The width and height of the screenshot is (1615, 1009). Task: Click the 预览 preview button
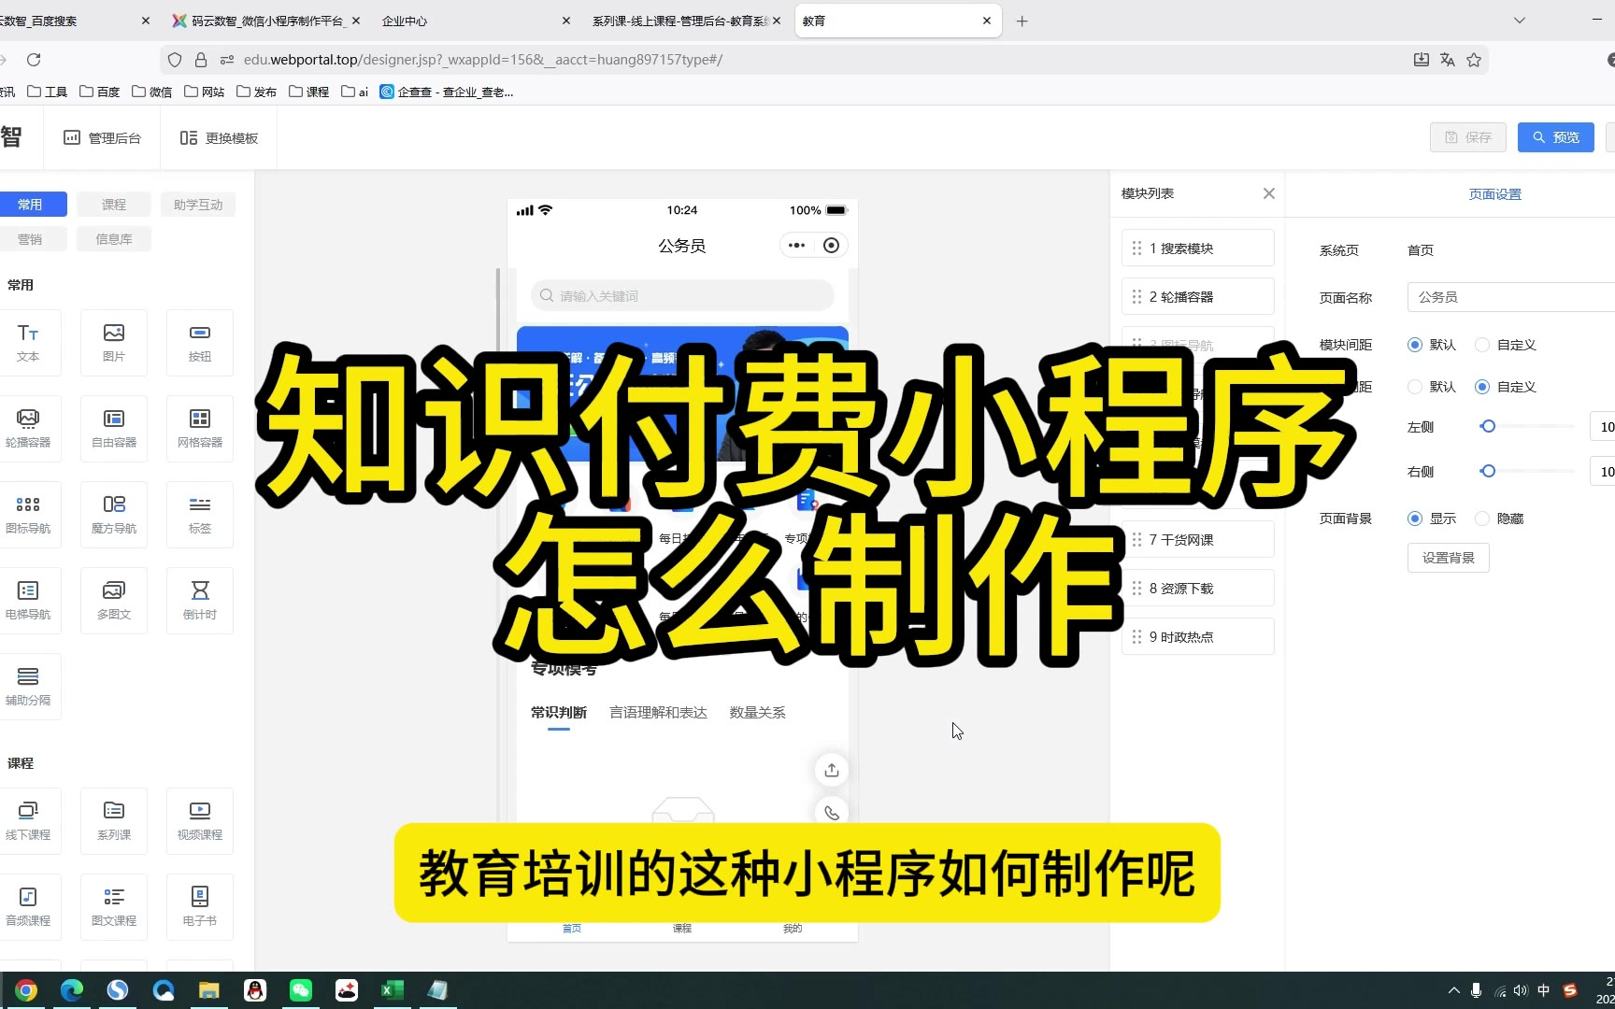[x=1555, y=137]
